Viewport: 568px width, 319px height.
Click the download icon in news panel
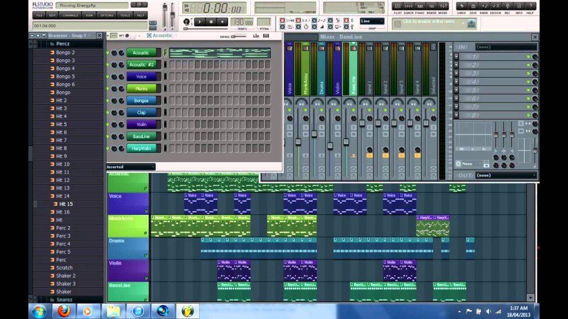point(471,24)
